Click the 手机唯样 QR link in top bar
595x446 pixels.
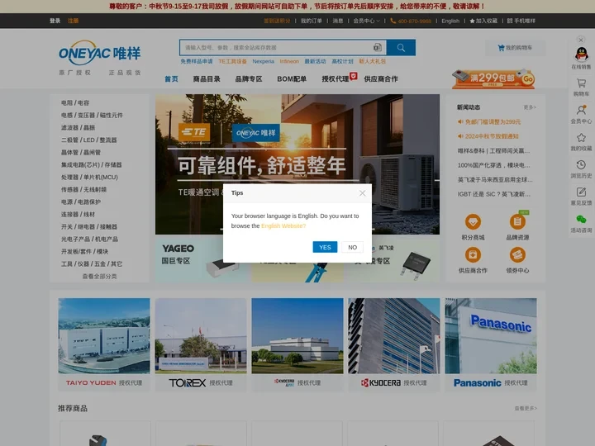521,21
